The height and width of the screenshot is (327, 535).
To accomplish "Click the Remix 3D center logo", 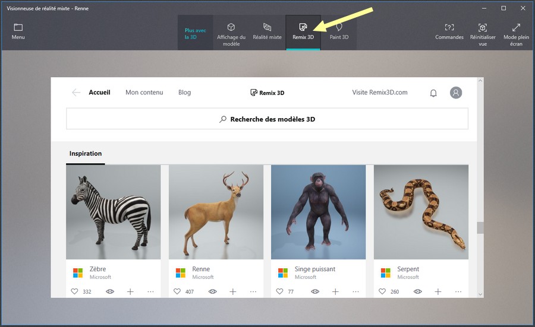I will 267,93.
